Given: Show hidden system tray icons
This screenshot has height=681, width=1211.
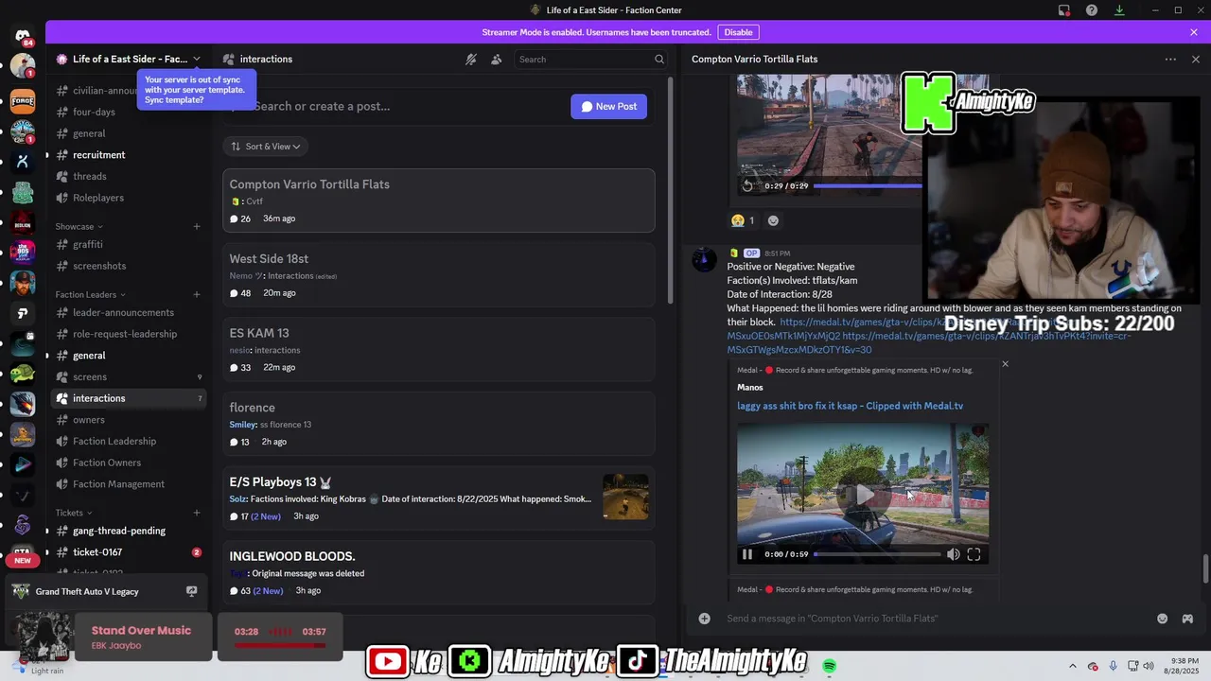Looking at the screenshot, I should pos(1072,666).
